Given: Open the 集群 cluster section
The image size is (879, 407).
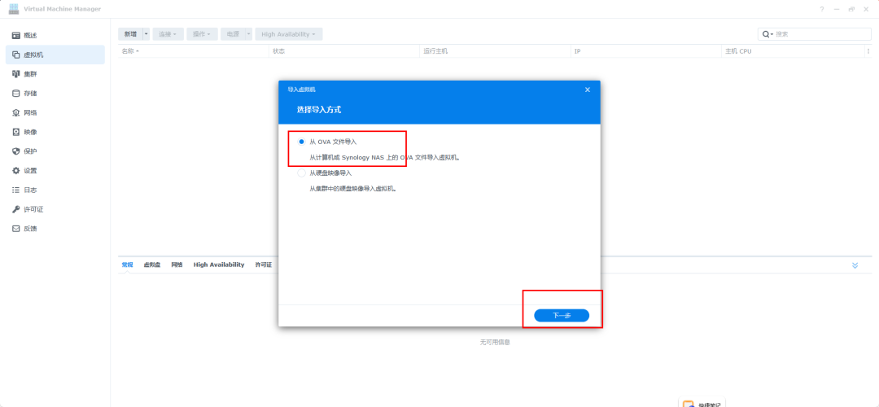Looking at the screenshot, I should (x=55, y=74).
